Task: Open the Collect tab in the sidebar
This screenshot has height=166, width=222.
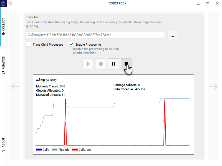Action: (3, 27)
